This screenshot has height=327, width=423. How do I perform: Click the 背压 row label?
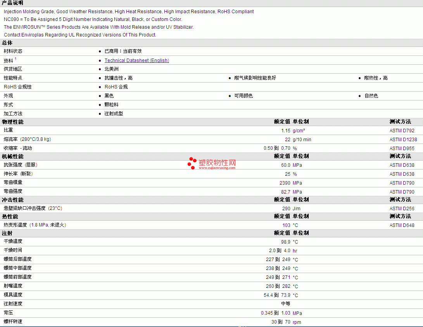click(x=9, y=312)
